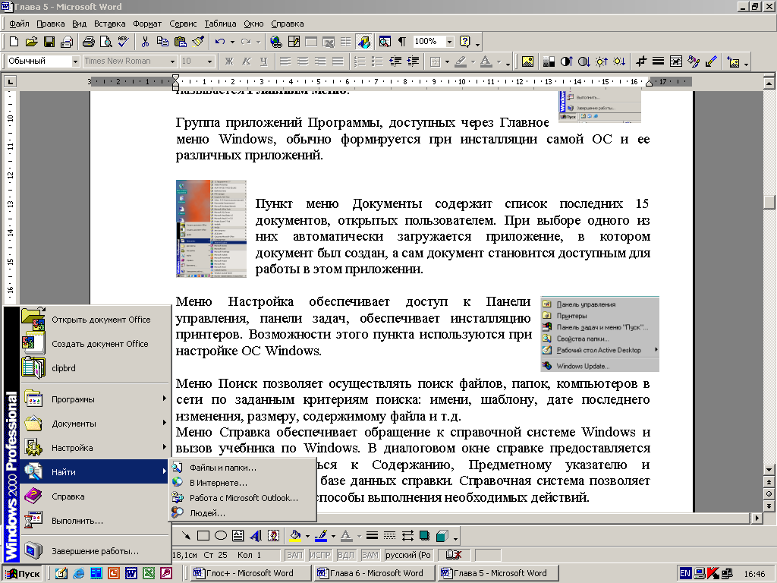Image resolution: width=777 pixels, height=583 pixels.
Task: Apply numbered list formatting
Action: pyautogui.click(x=360, y=61)
